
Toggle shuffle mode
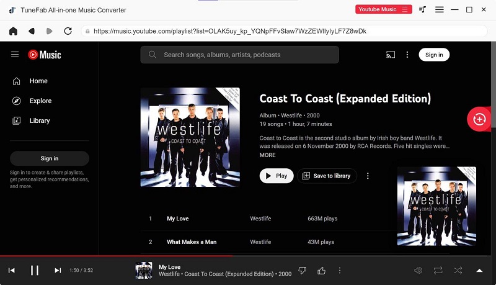(458, 271)
